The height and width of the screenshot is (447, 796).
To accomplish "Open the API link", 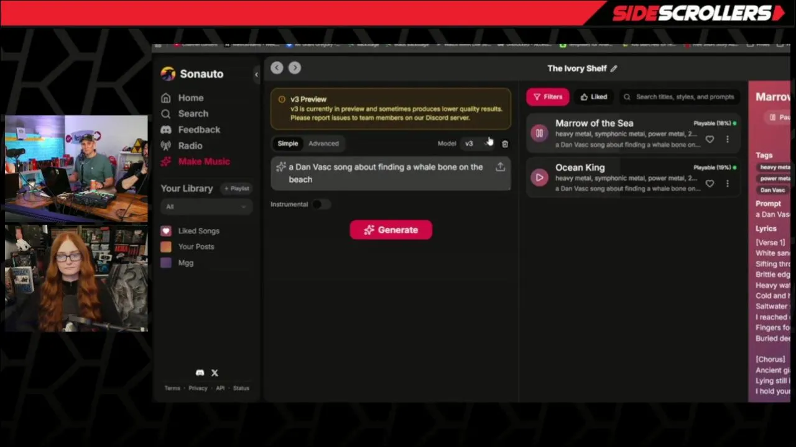I will (220, 389).
